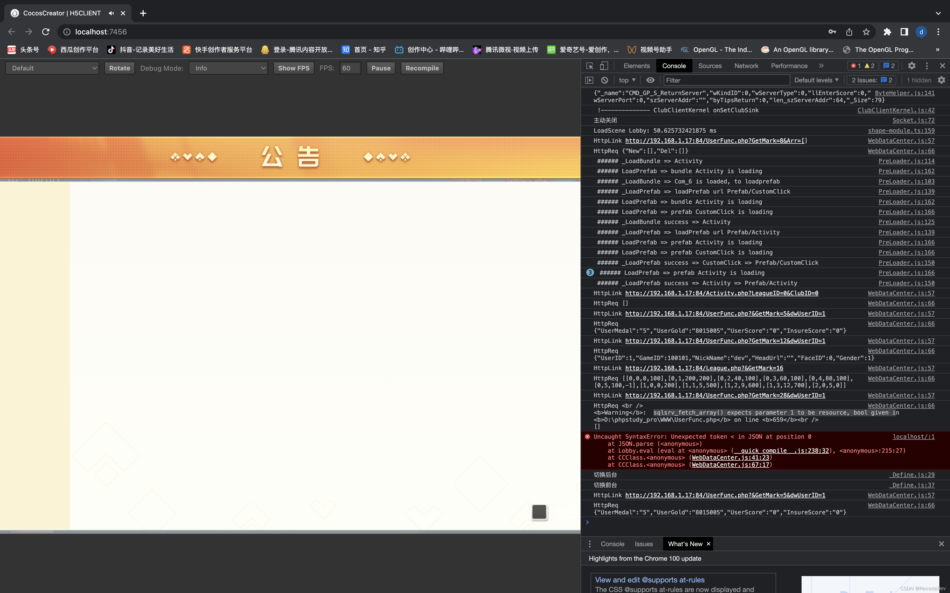This screenshot has height=593, width=950.
Task: Show more bookmarks with the chevron
Action: tap(938, 50)
